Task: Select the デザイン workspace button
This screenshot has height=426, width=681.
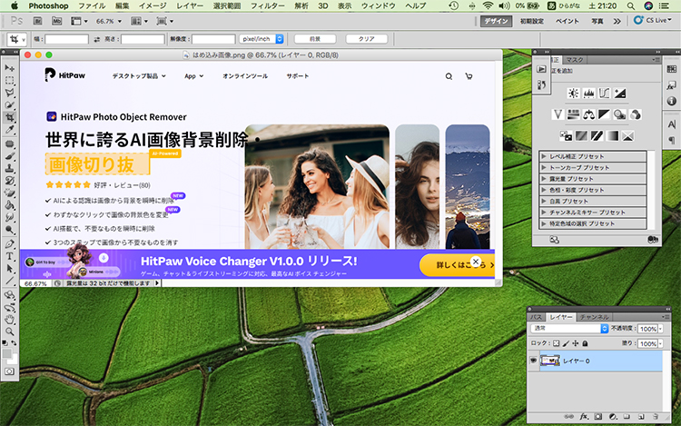Action: click(x=497, y=21)
